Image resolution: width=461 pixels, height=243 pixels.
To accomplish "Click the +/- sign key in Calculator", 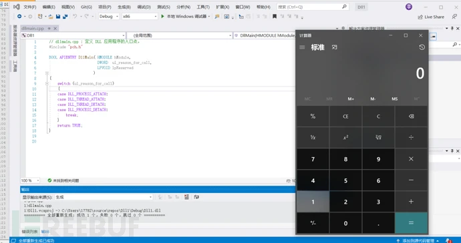I will click(x=313, y=223).
